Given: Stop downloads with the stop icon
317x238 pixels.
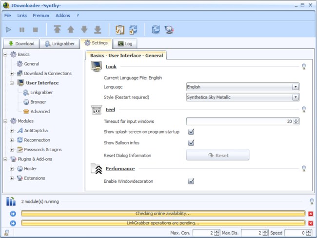Looking at the screenshot, I should pyautogui.click(x=36, y=30).
